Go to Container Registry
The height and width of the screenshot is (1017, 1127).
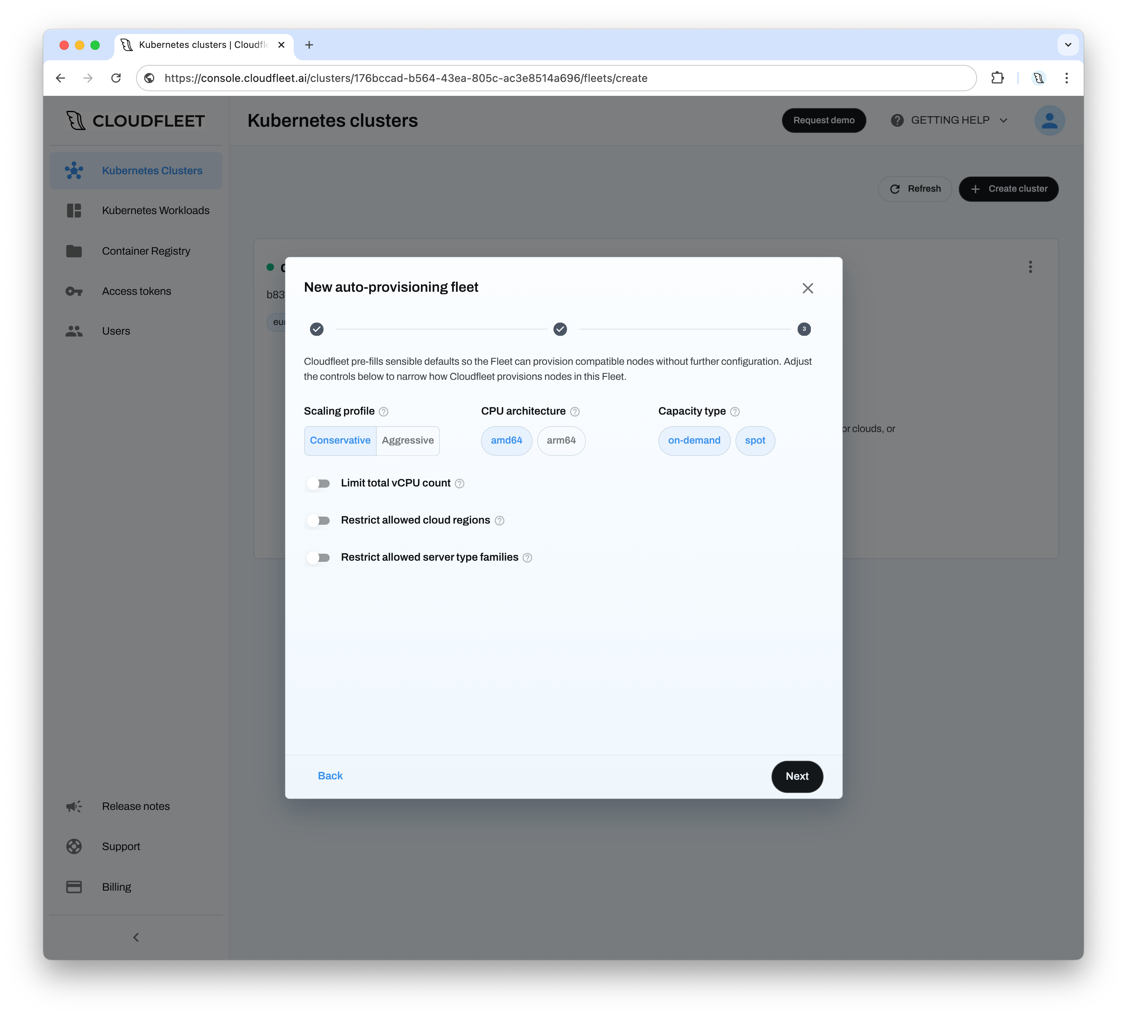tap(136, 251)
